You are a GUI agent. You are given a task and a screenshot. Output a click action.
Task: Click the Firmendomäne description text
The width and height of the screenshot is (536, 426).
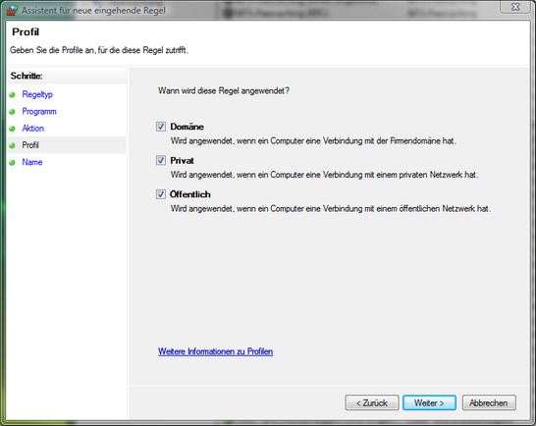tap(313, 141)
